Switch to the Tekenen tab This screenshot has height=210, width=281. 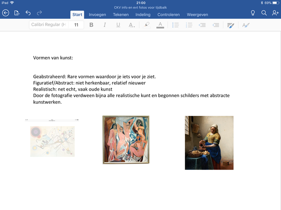[x=121, y=14]
